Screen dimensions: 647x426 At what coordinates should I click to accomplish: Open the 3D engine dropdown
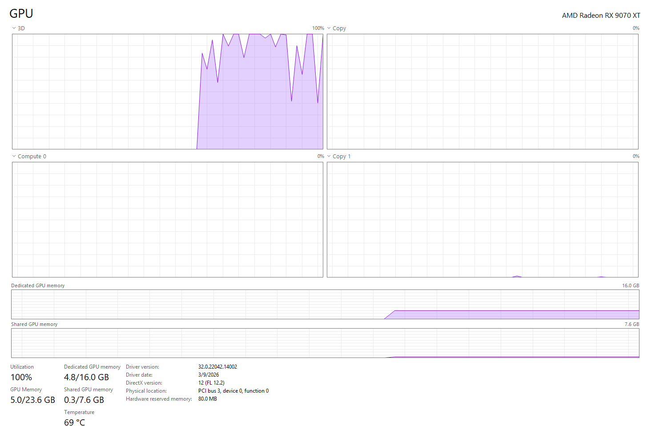[x=18, y=28]
